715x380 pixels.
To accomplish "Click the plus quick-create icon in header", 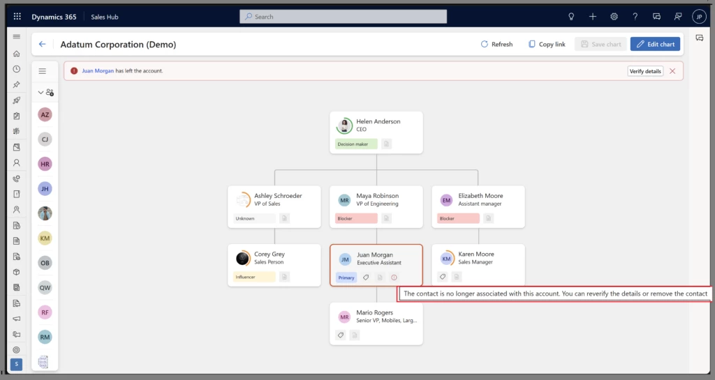I will 592,16.
